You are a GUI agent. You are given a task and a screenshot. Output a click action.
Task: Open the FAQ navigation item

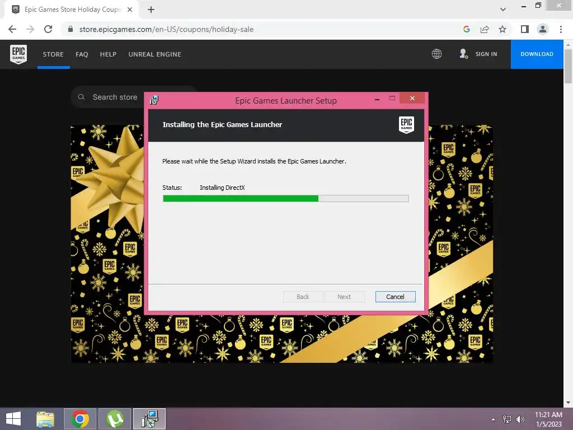(82, 54)
